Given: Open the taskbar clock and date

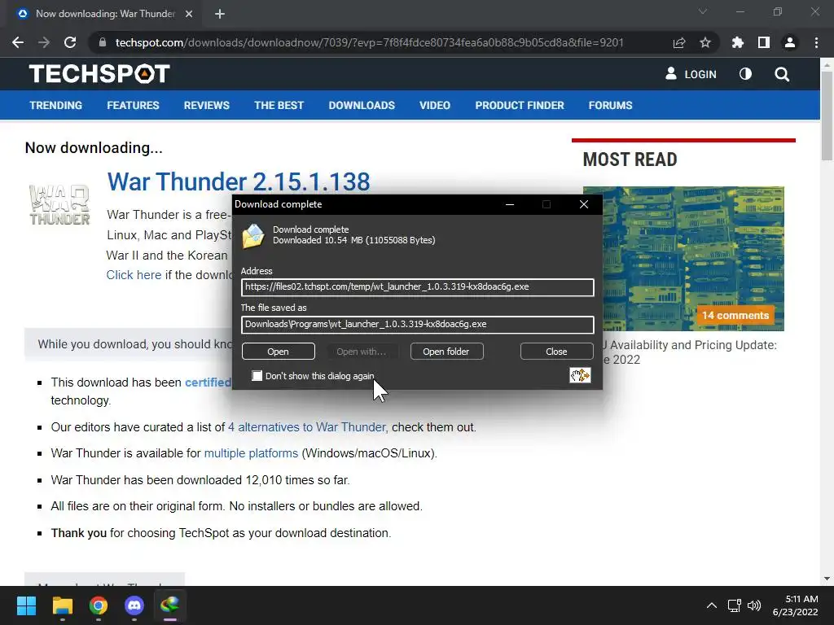Looking at the screenshot, I should [796, 605].
